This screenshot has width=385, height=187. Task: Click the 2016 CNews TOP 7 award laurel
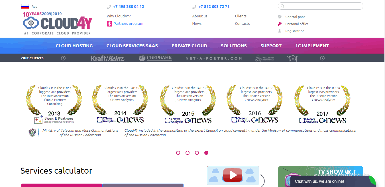point(255,104)
